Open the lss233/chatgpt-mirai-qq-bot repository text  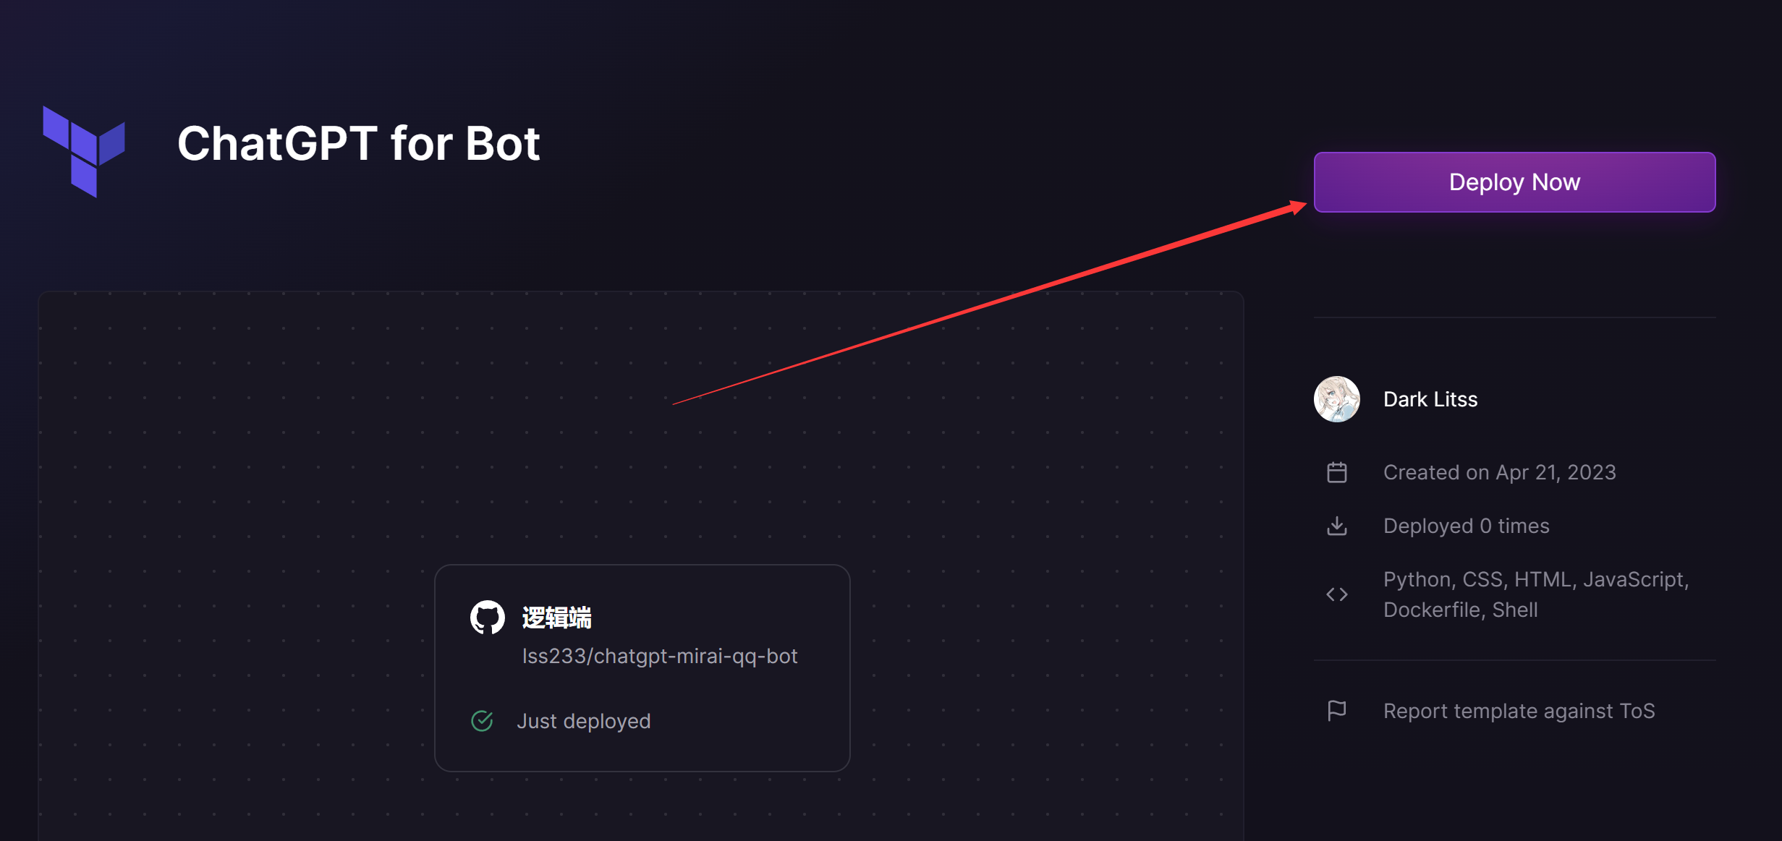point(659,656)
